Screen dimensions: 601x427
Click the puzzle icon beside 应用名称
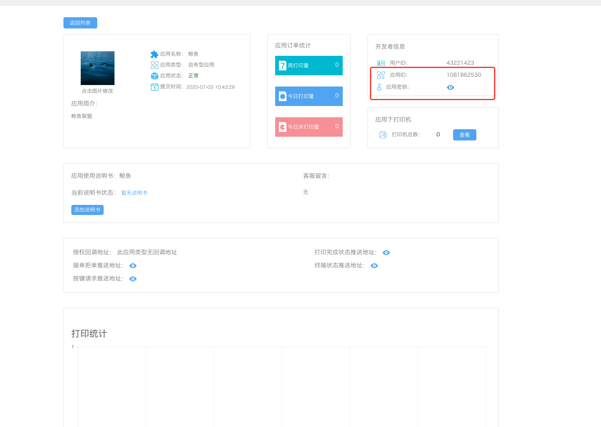(154, 54)
